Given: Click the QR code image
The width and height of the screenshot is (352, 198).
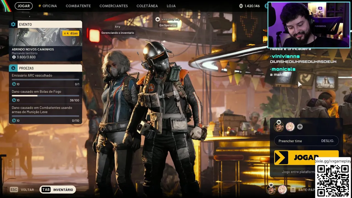Looking at the screenshot, I should click(333, 181).
